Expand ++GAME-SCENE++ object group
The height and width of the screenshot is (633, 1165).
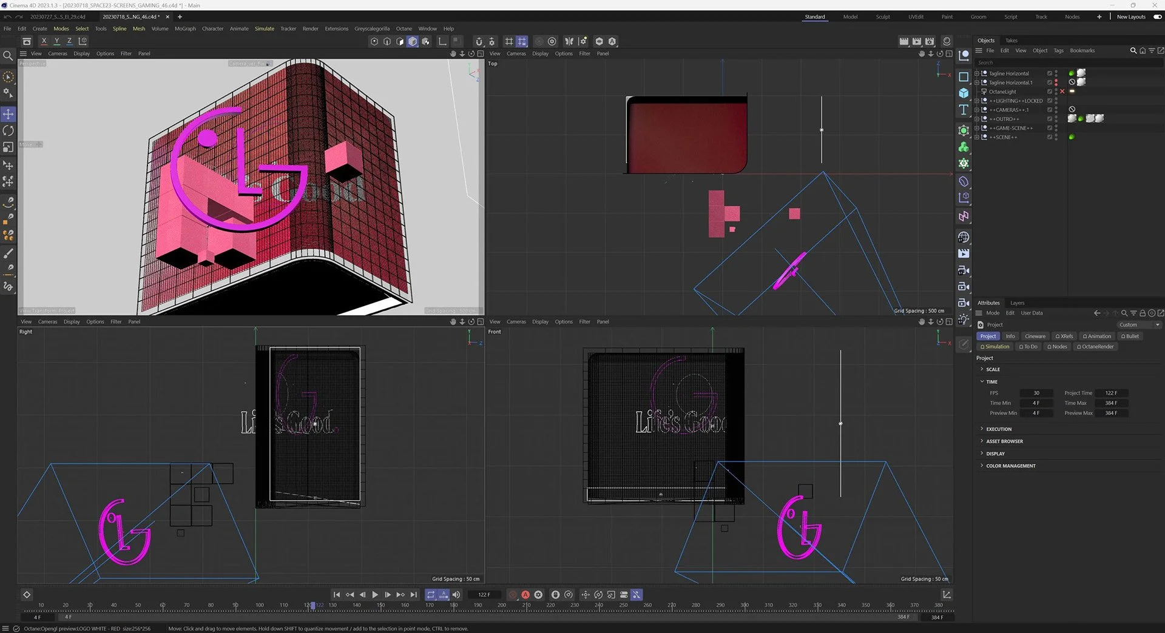977,128
